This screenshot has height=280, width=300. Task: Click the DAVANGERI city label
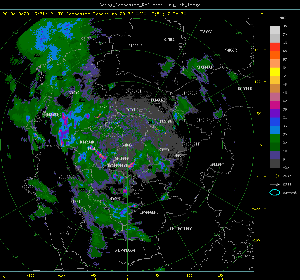pos(149,212)
